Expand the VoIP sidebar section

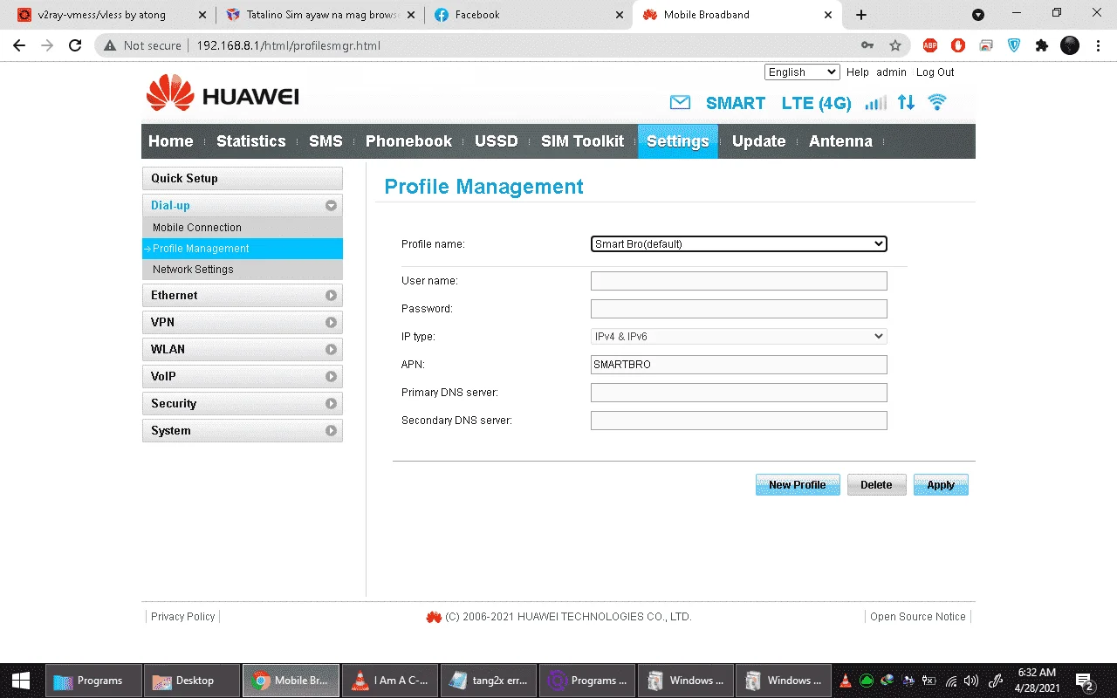point(242,376)
